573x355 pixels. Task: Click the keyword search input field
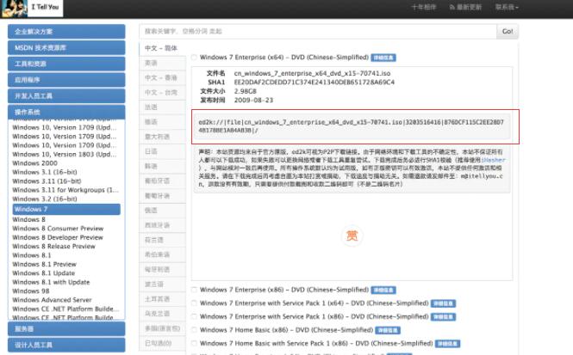pos(316,31)
